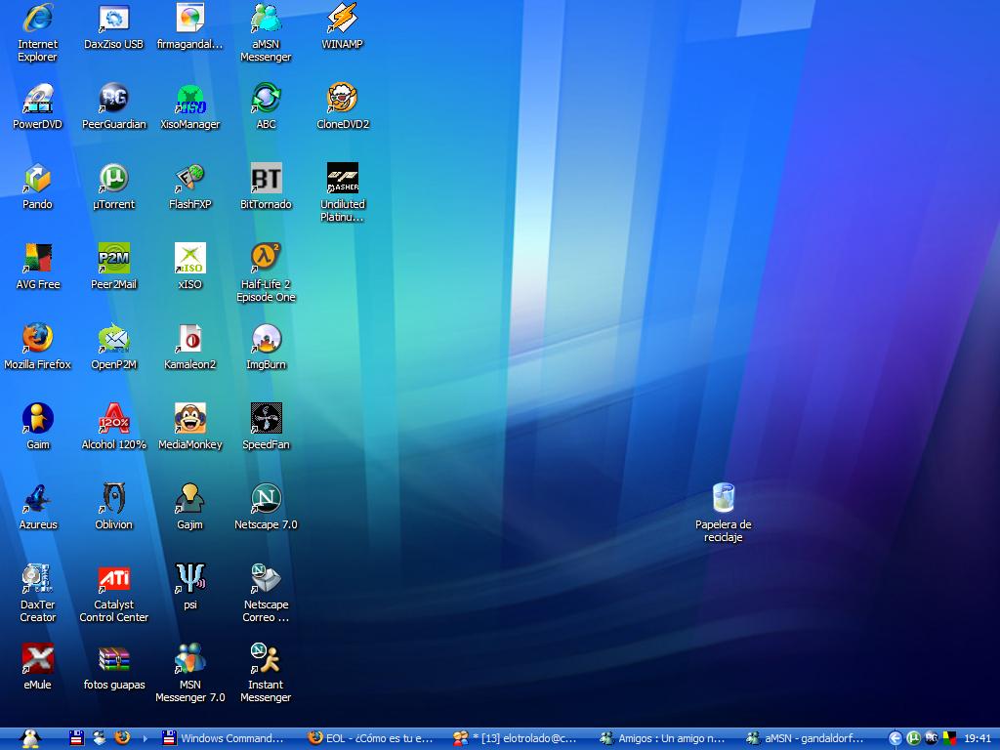Click the SpeedFan desktop icon
Image resolution: width=1000 pixels, height=750 pixels.
click(x=266, y=419)
